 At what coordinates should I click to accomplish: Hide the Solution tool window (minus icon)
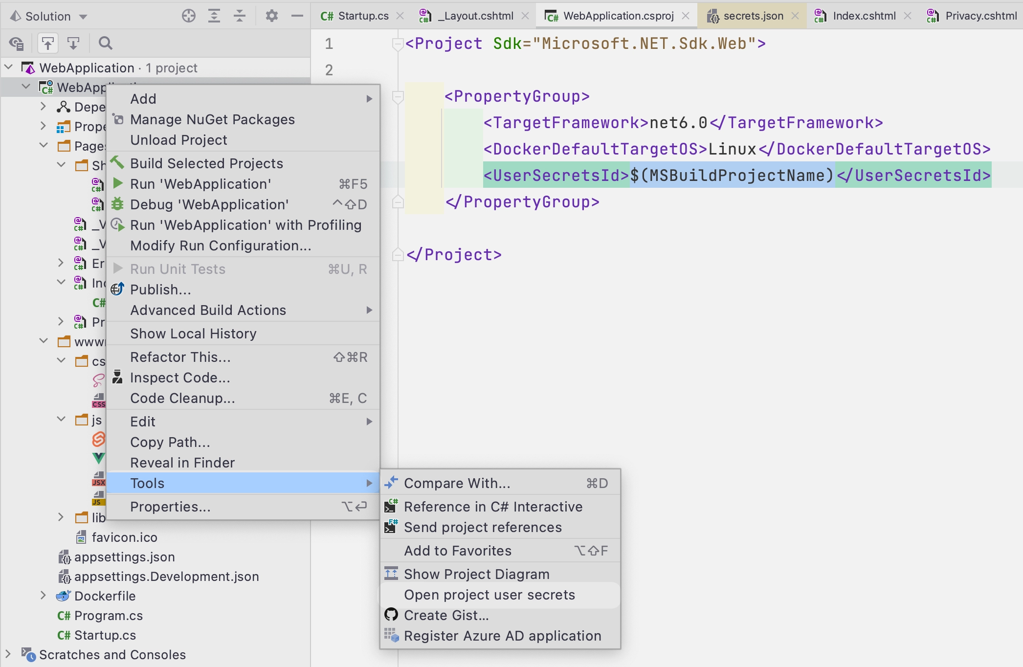point(297,16)
